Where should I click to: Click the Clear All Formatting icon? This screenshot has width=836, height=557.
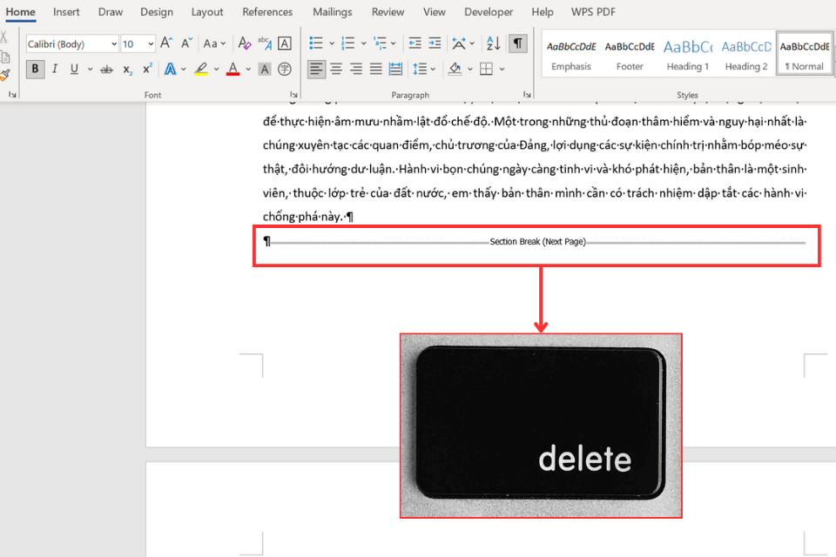(x=245, y=44)
